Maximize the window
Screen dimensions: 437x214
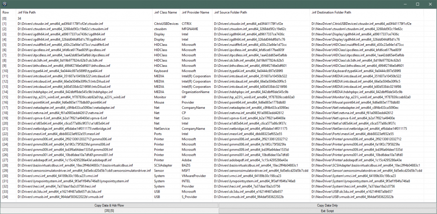(x=417, y=4)
